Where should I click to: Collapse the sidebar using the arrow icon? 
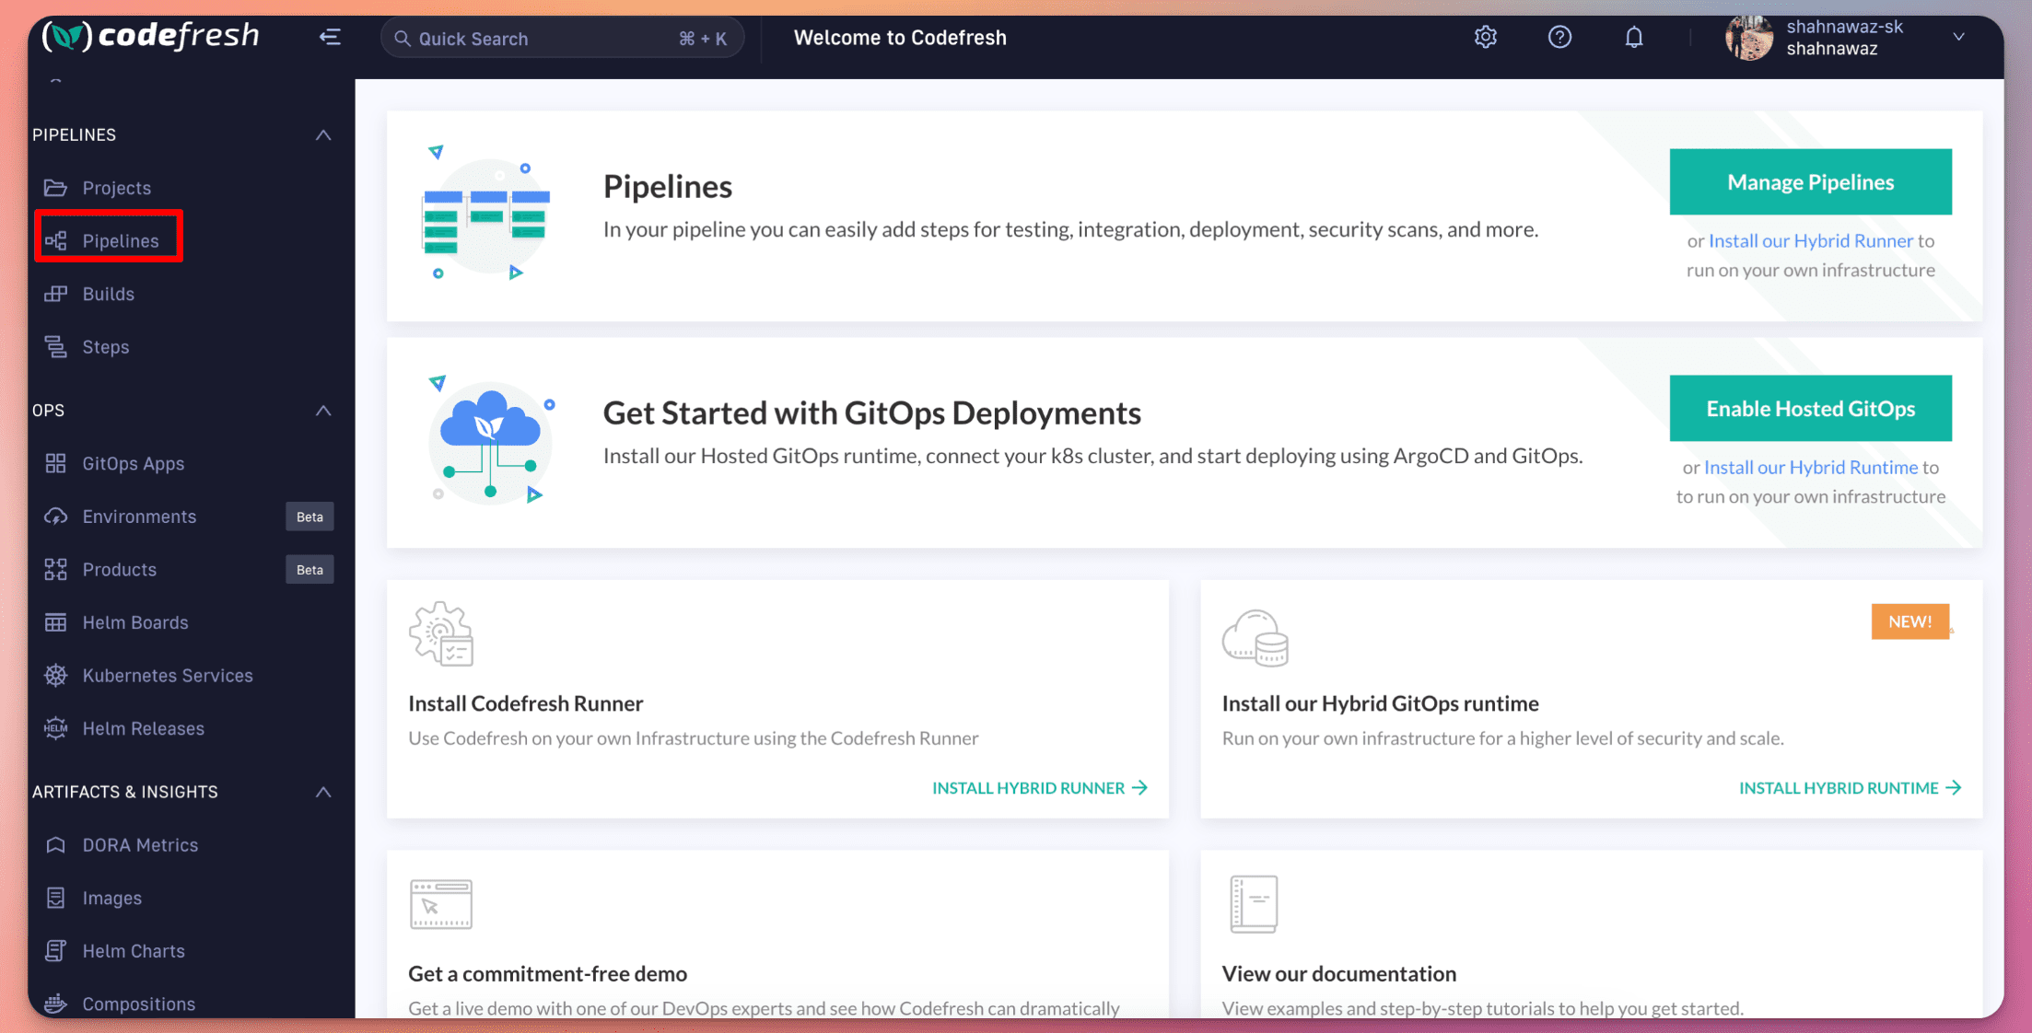330,37
